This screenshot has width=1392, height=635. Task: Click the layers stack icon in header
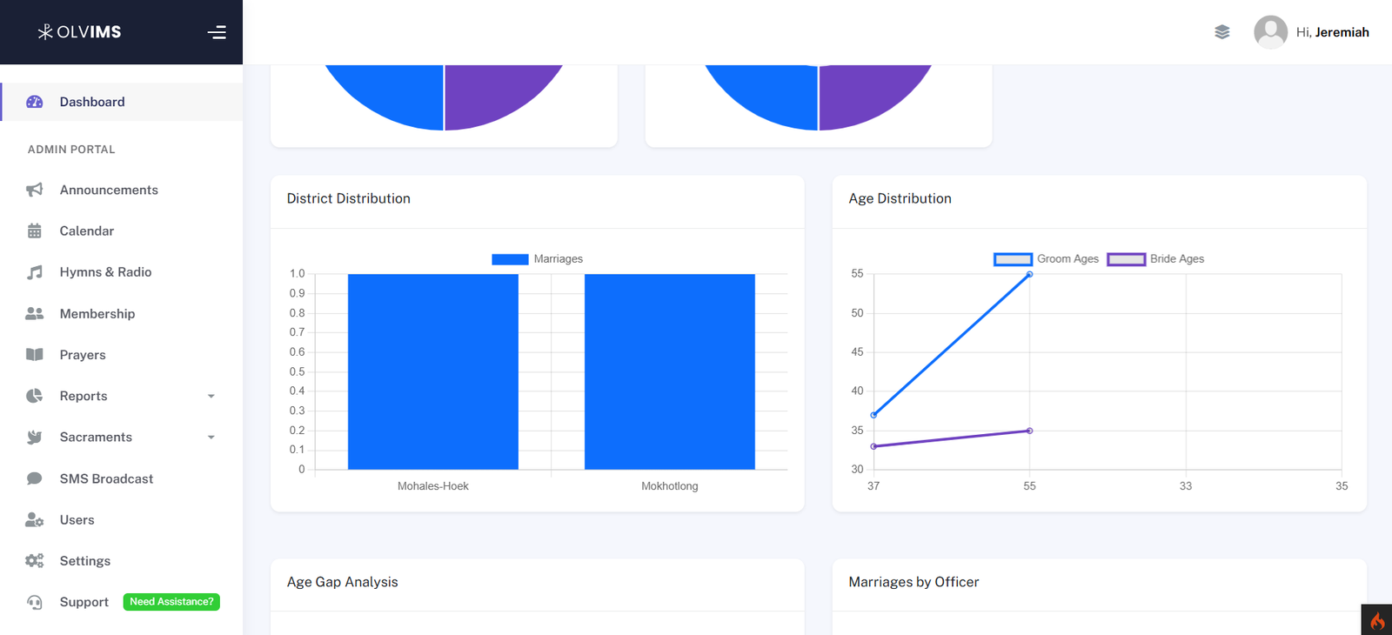click(1222, 32)
